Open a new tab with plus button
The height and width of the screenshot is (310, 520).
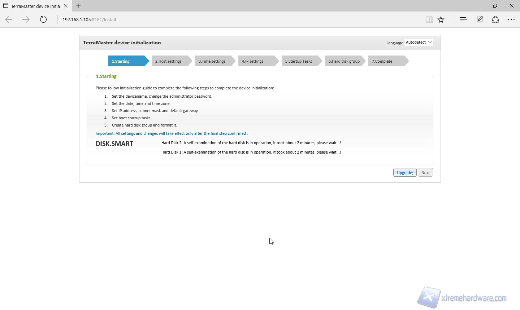(x=78, y=6)
